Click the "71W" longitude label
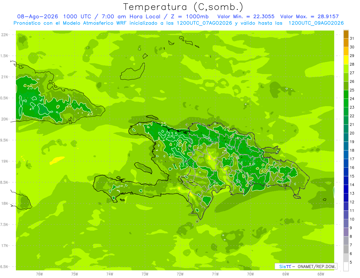This screenshot has height=278, width=360. [x=215, y=274]
